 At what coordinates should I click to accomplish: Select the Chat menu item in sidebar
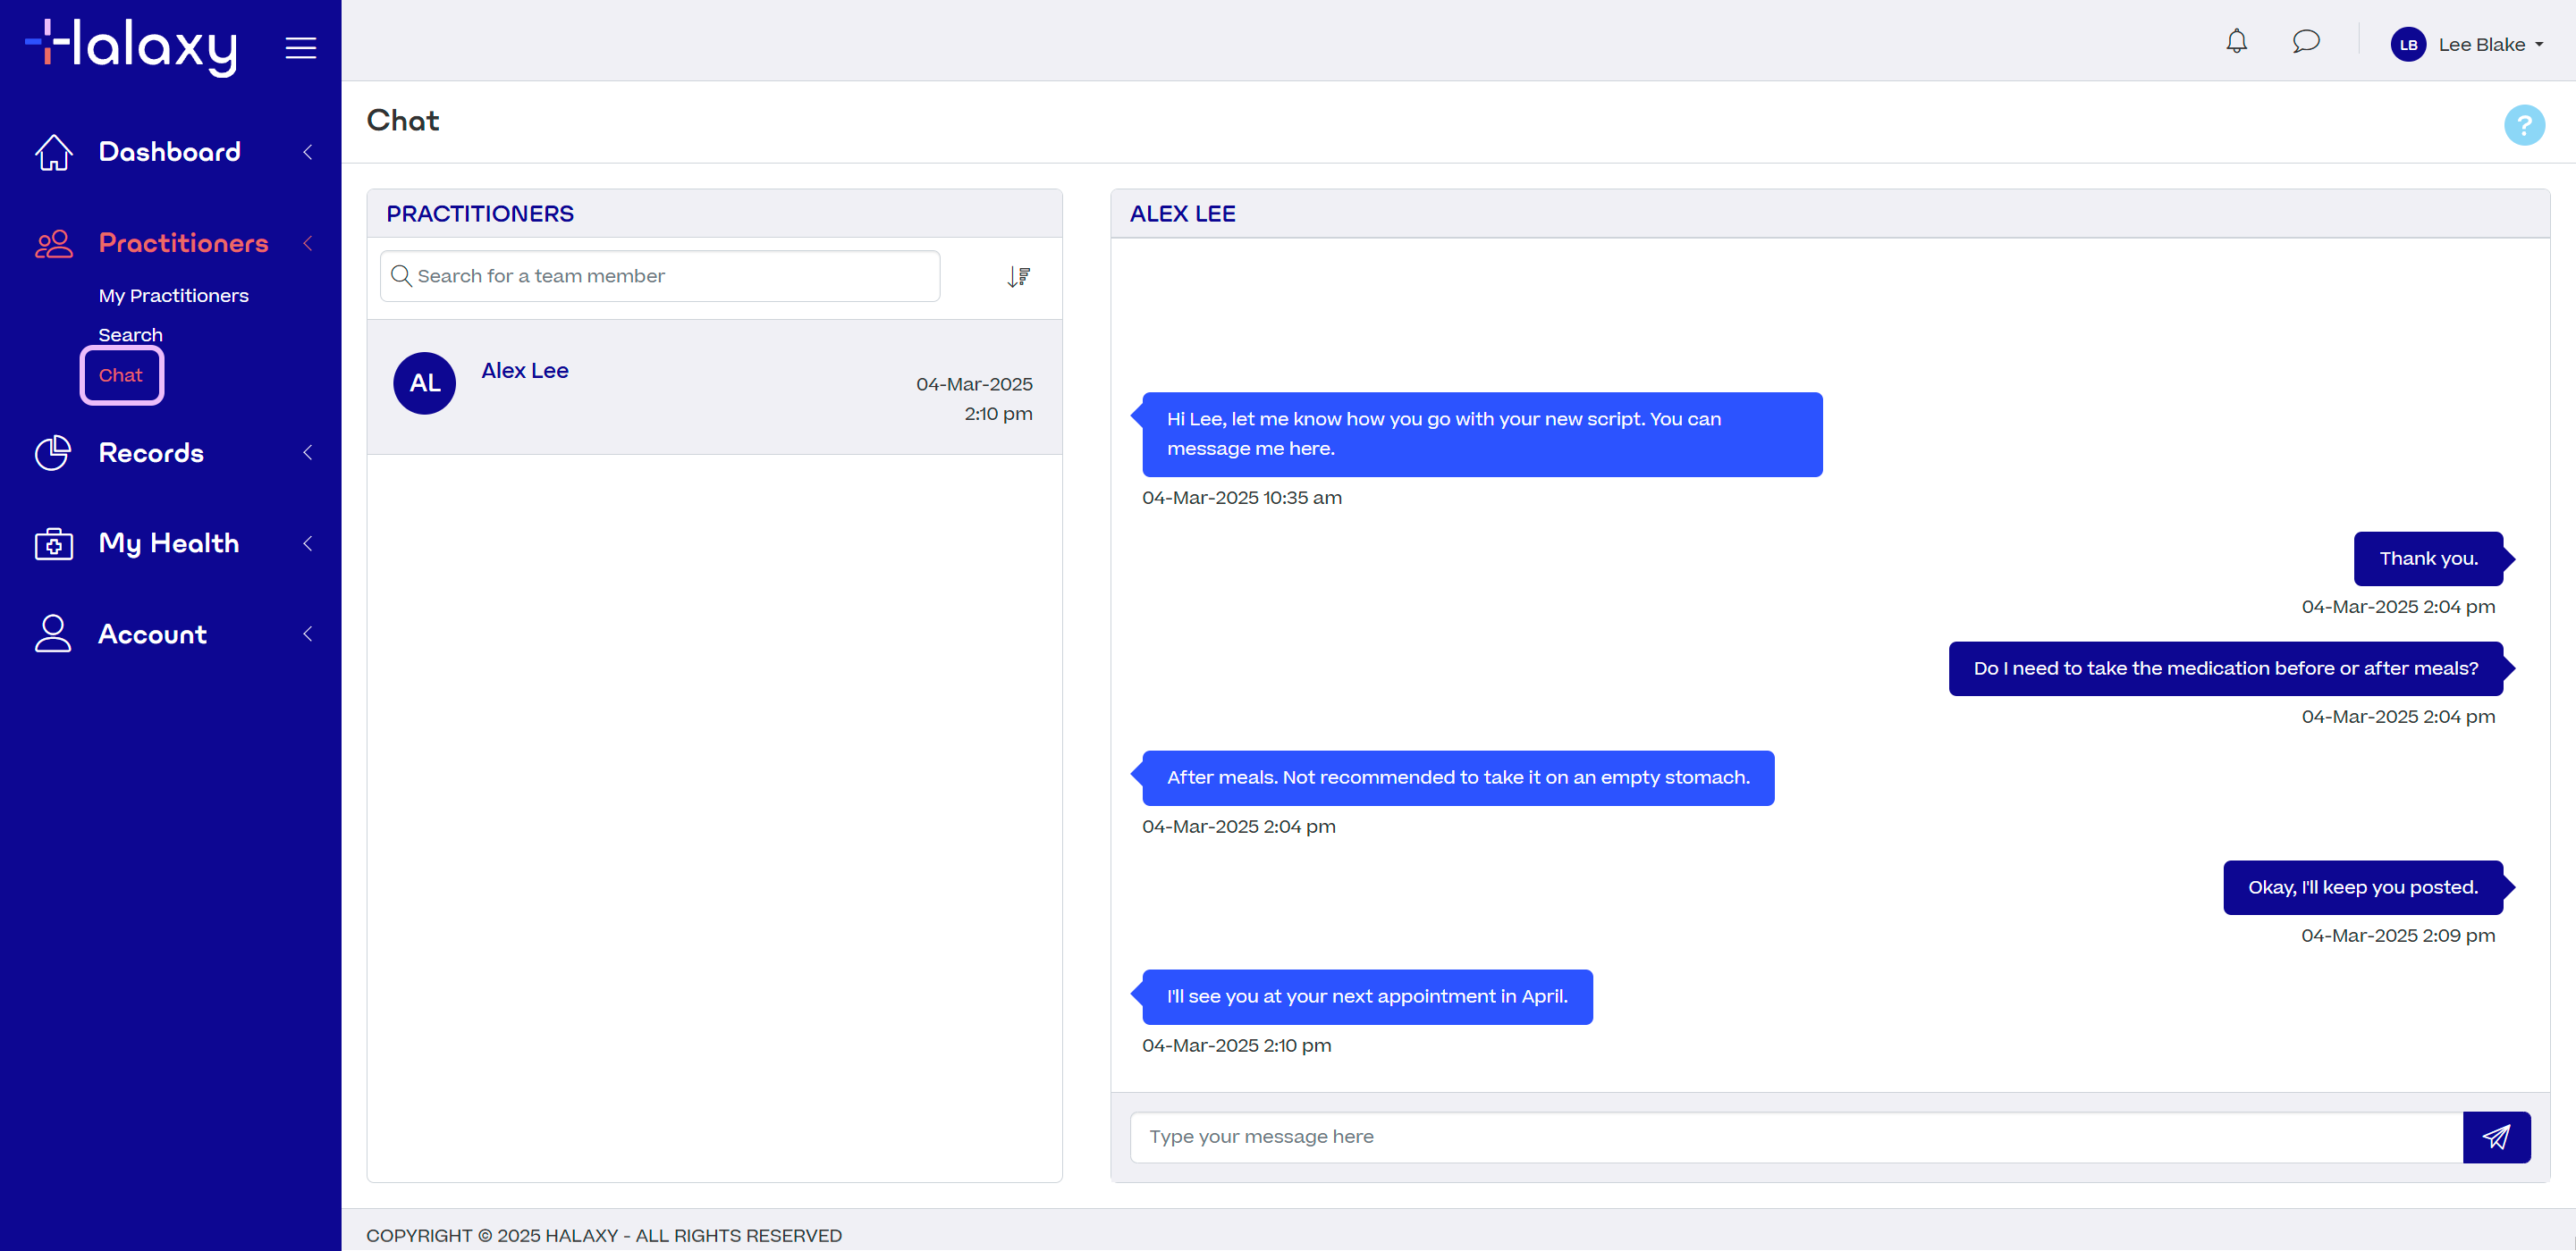coord(121,374)
